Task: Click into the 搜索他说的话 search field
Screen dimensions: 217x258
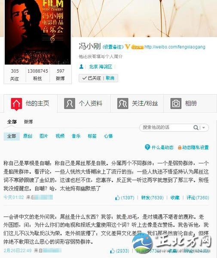Action: (x=166, y=128)
